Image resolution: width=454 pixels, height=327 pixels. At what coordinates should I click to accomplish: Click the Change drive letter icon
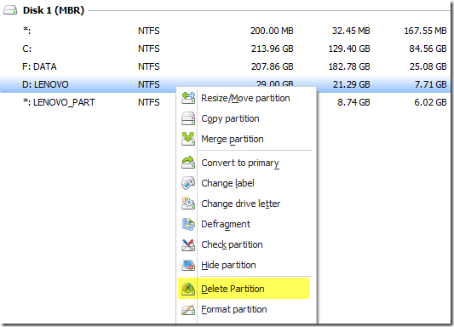click(x=188, y=204)
